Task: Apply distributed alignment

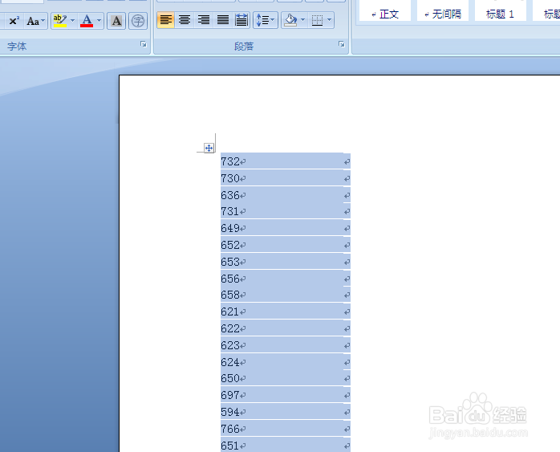Action: point(241,20)
